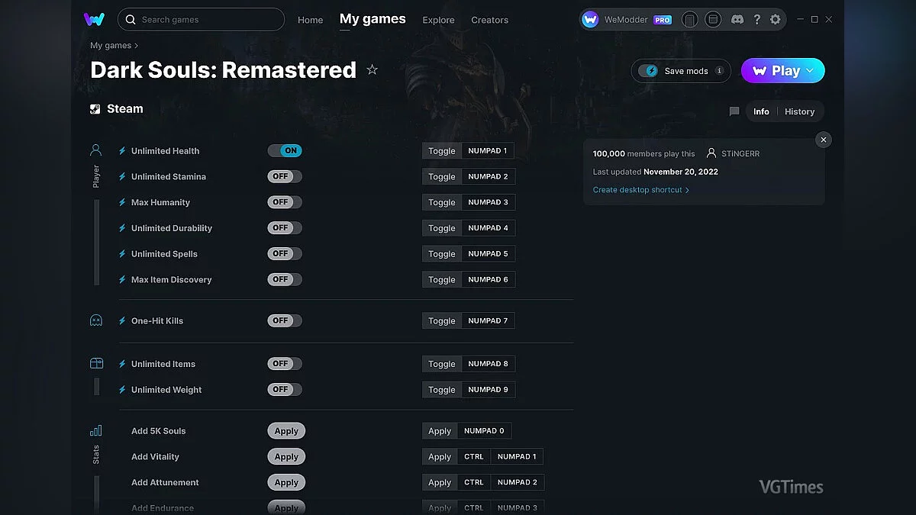Screen dimensions: 916x515
Task: Open the Stats section via bar-chart icon
Action: tap(95, 430)
